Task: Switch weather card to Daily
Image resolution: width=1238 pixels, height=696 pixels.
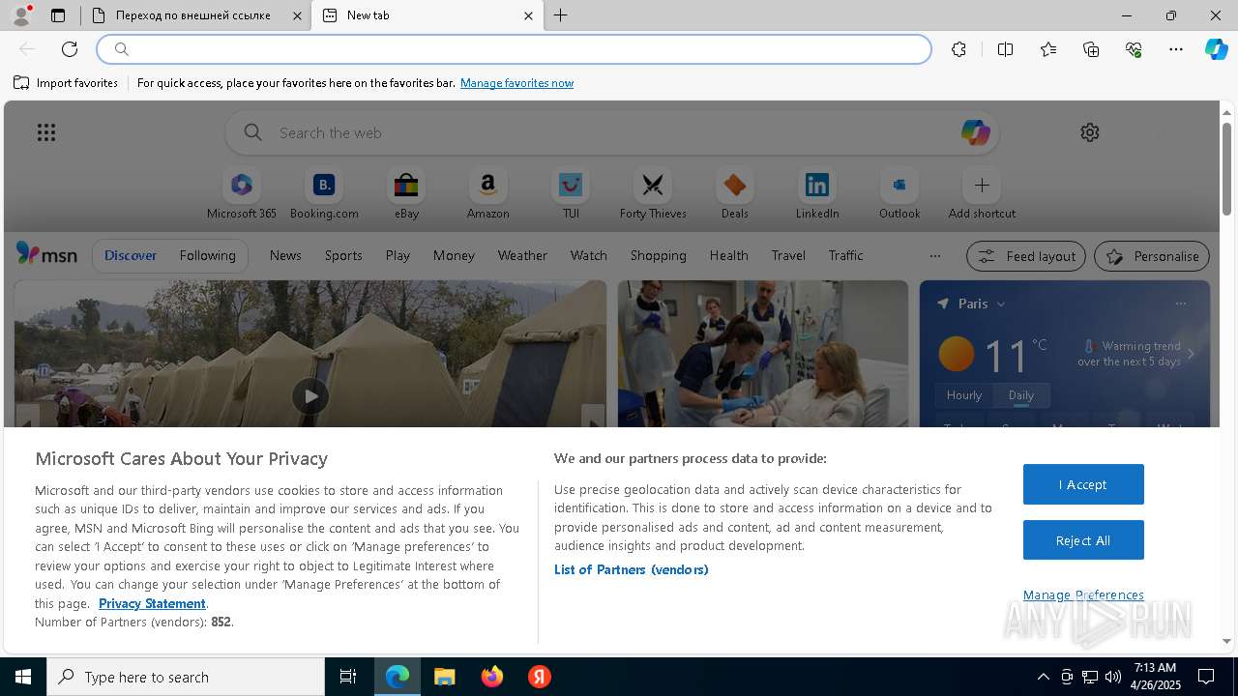Action: pos(1021,395)
